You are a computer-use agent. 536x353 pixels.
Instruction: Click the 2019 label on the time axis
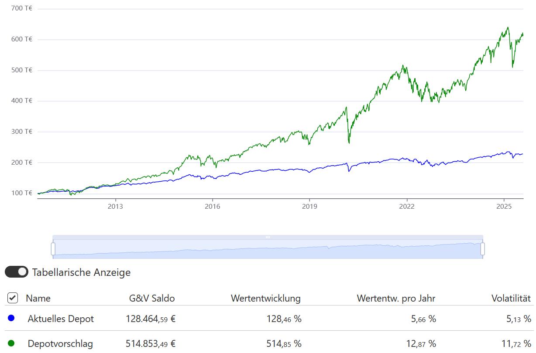[x=309, y=206]
